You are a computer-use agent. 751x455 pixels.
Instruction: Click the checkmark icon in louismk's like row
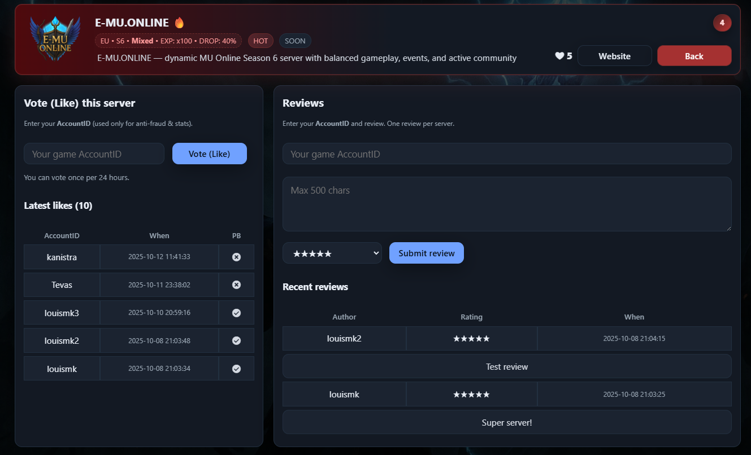point(236,369)
